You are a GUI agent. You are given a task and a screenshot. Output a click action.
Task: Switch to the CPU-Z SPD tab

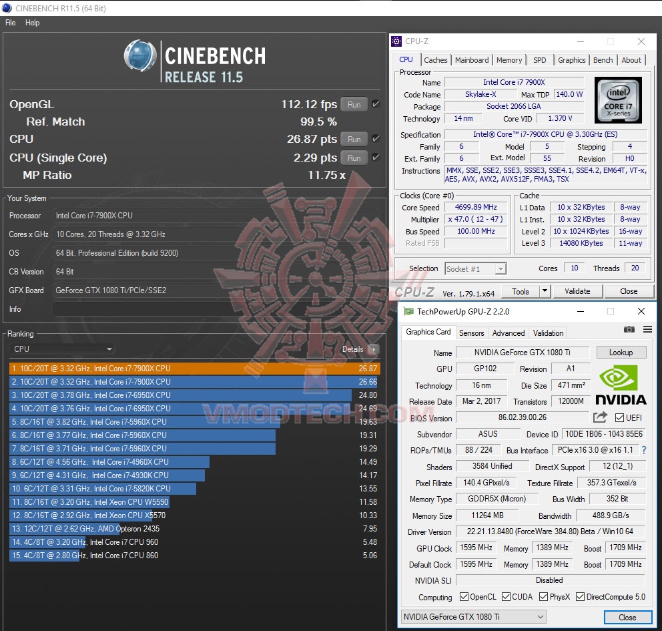click(540, 60)
